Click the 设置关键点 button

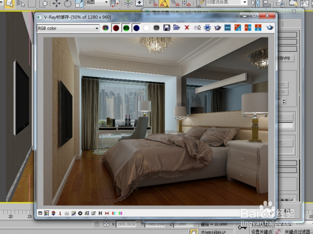261,231
